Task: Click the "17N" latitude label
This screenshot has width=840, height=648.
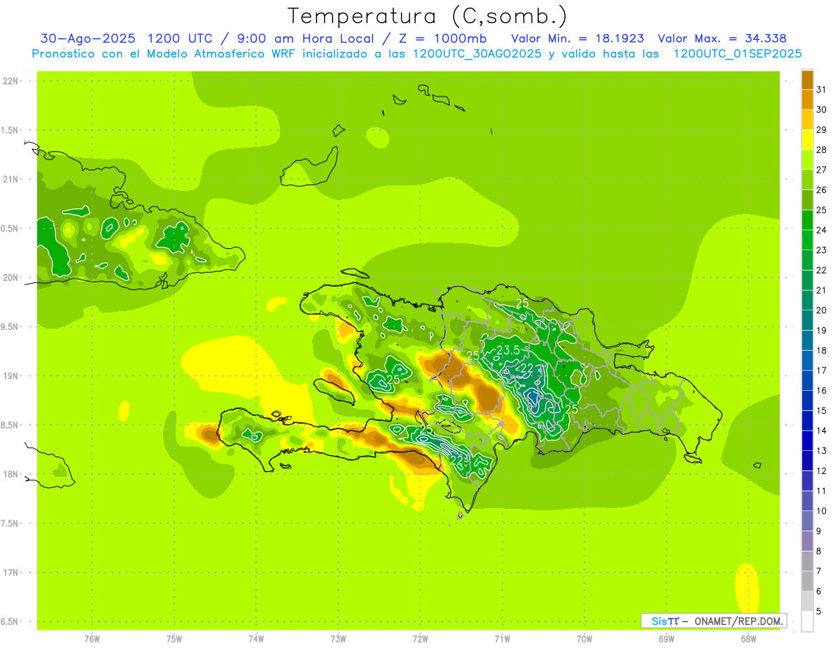Action: pyautogui.click(x=10, y=573)
